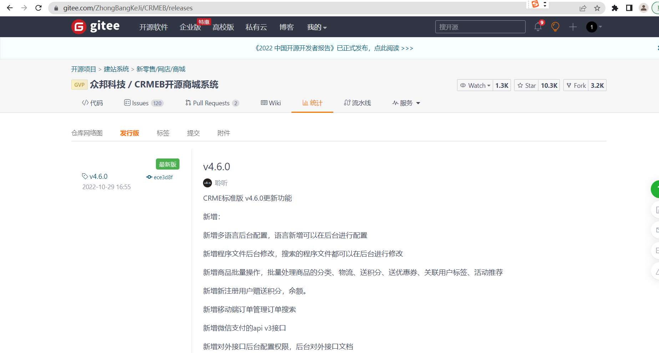The width and height of the screenshot is (659, 353).
Task: Open the 流水线 tab
Action: (358, 103)
